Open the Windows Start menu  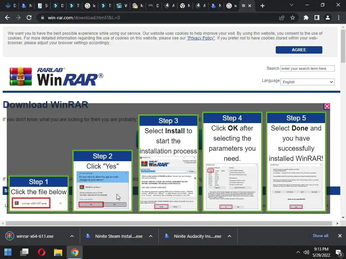8,252
